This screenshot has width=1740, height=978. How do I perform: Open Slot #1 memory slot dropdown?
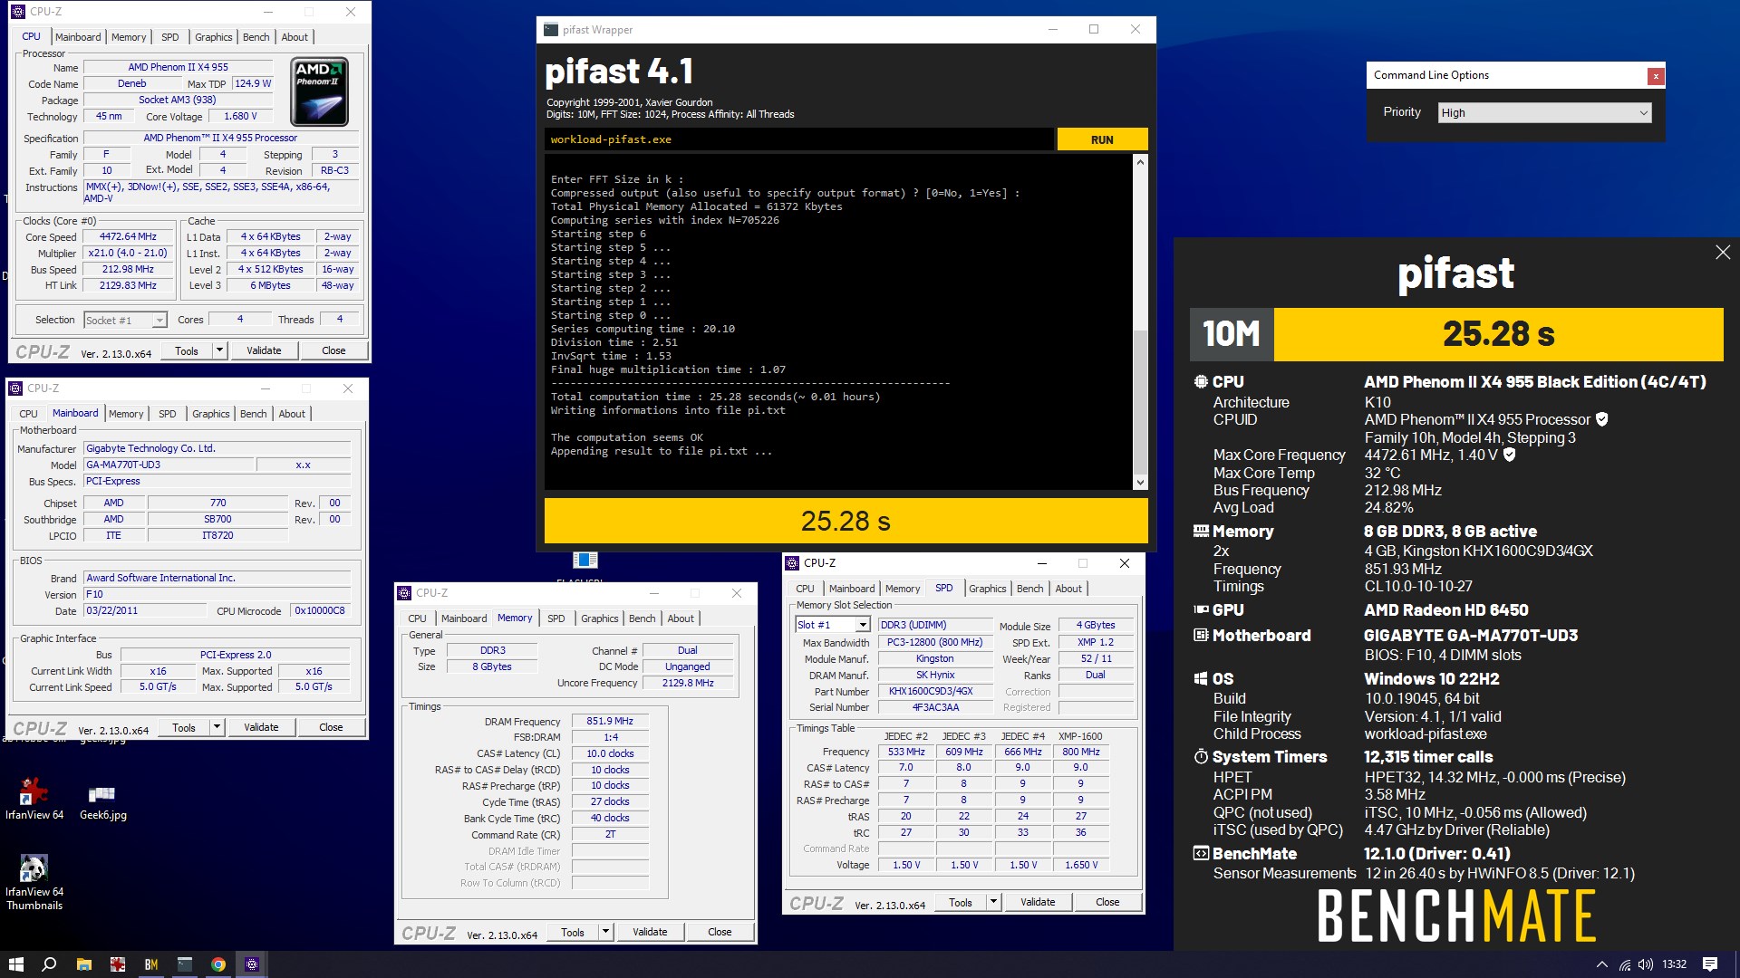click(833, 625)
